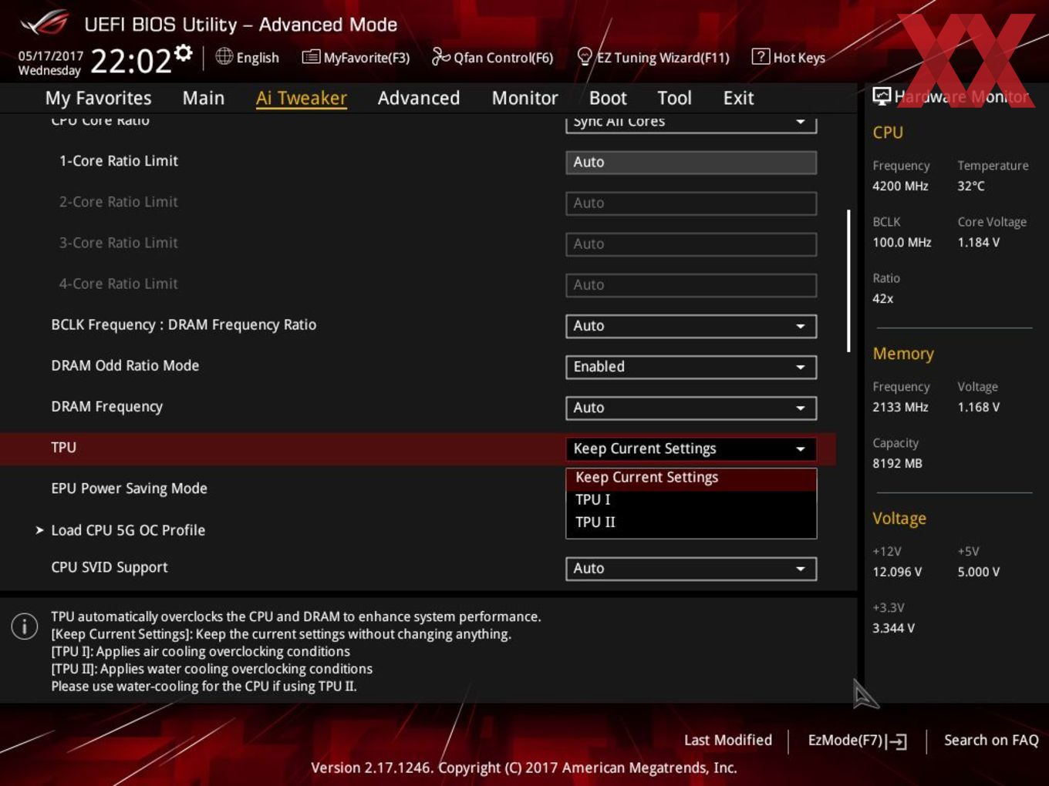The height and width of the screenshot is (786, 1049).
Task: Open the DRAM Frequency dropdown
Action: [x=691, y=408]
